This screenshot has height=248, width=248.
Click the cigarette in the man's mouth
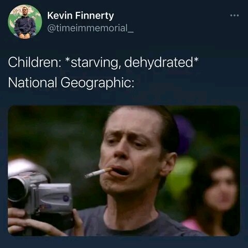pos(98,173)
